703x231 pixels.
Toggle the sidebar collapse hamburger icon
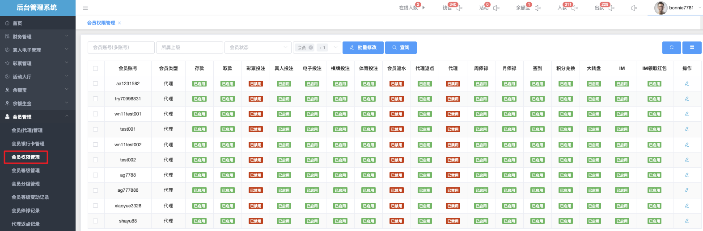click(x=85, y=8)
